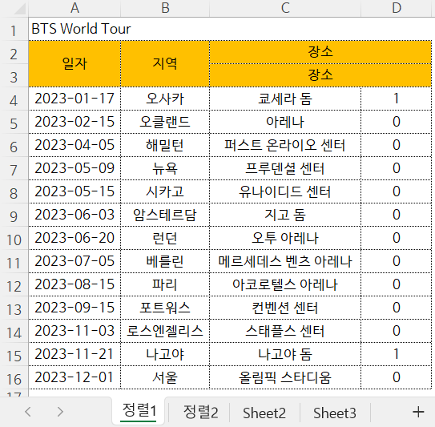Select the 뉴욕 region cell
The width and height of the screenshot is (435, 427).
[165, 168]
